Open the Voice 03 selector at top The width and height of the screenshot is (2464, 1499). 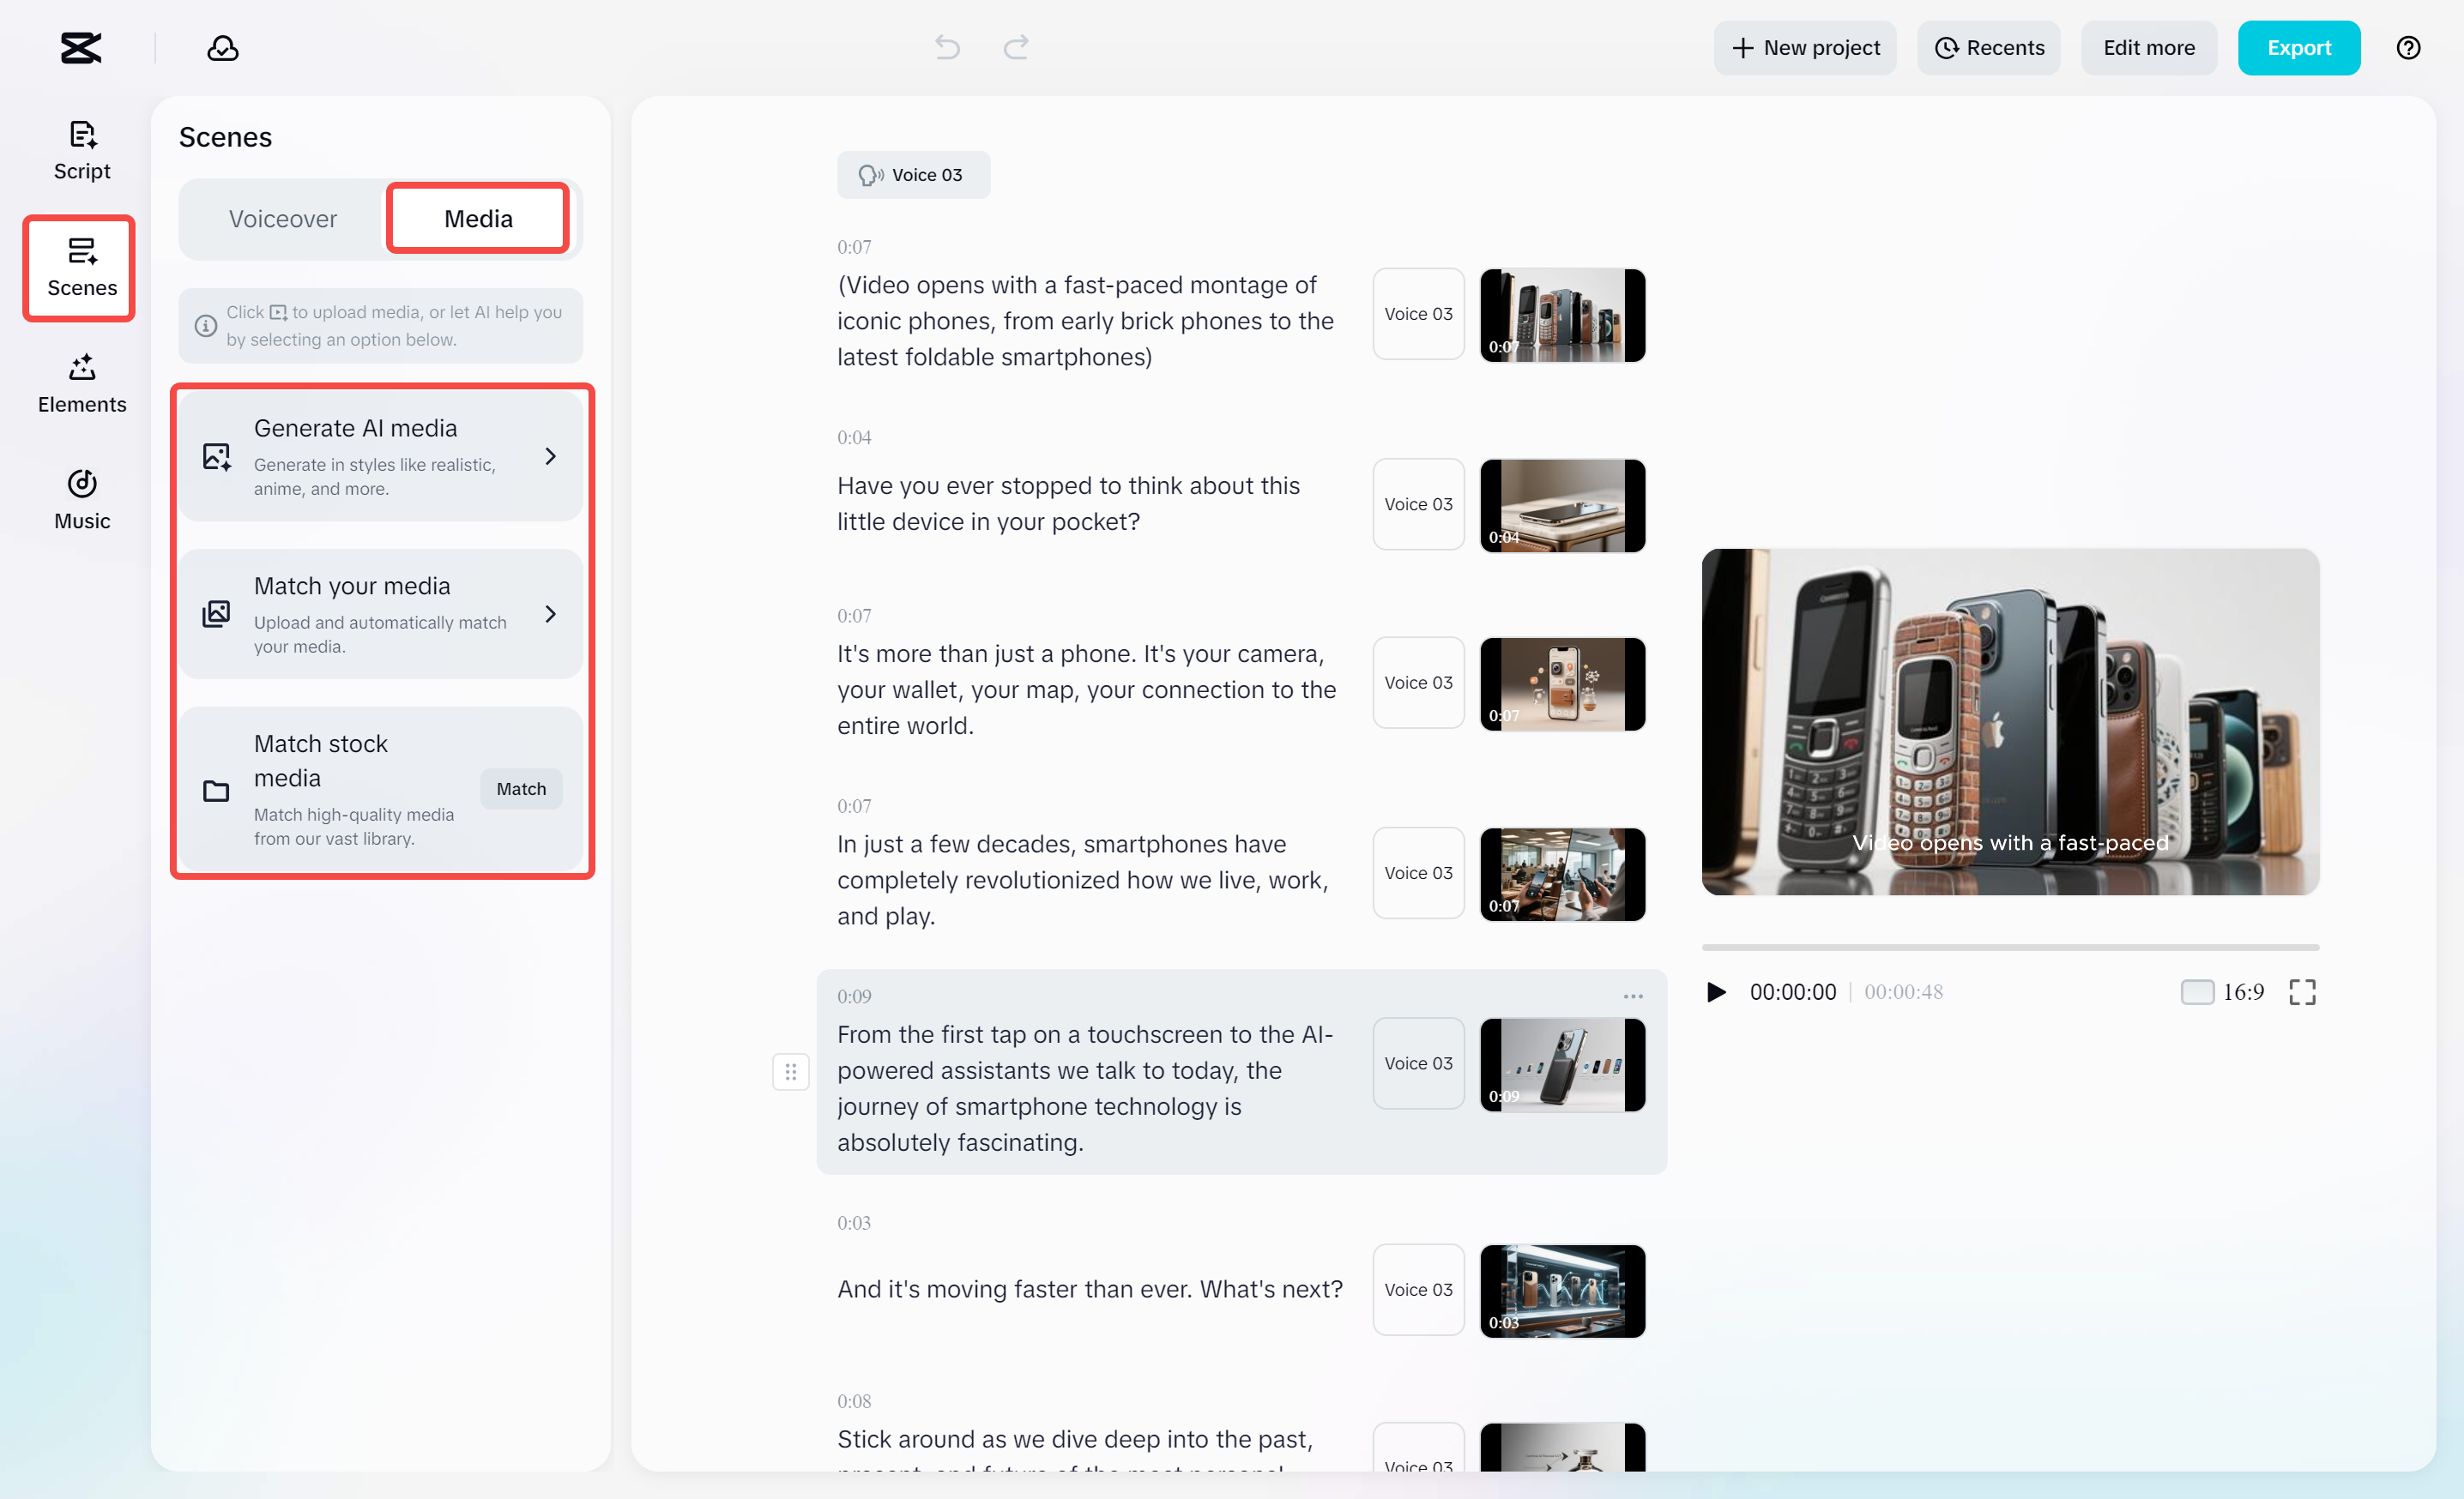pos(912,175)
